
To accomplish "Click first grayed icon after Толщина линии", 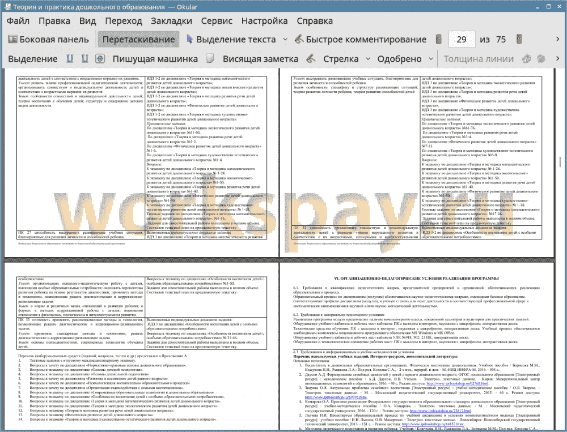I will click(526, 58).
